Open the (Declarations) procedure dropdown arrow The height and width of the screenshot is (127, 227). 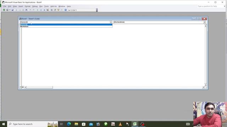tap(204, 22)
